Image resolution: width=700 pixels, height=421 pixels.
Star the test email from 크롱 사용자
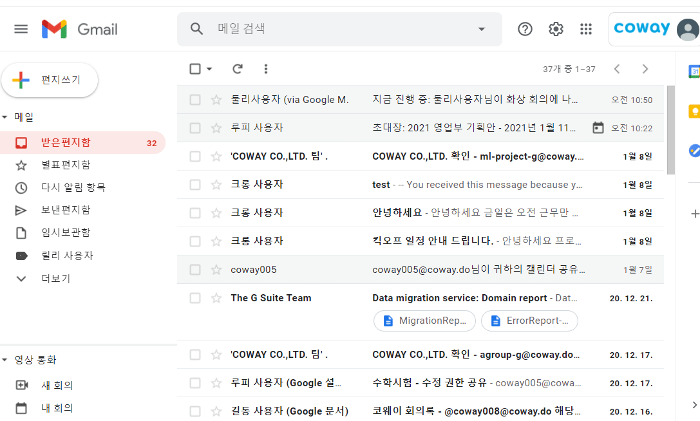(216, 184)
